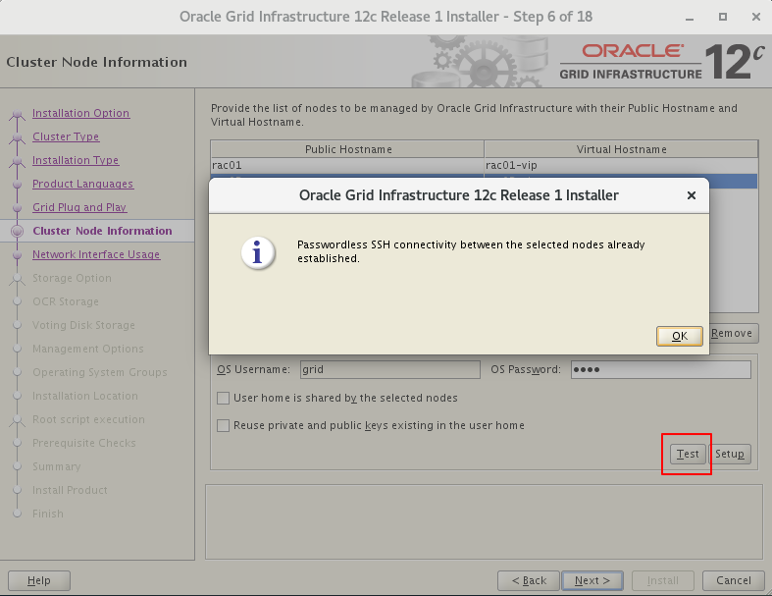
Task: Go to the Network Interface Usage step
Action: tap(96, 254)
